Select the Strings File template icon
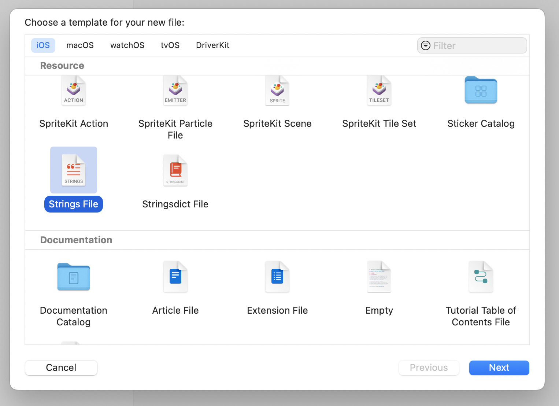The height and width of the screenshot is (406, 559). (73, 170)
